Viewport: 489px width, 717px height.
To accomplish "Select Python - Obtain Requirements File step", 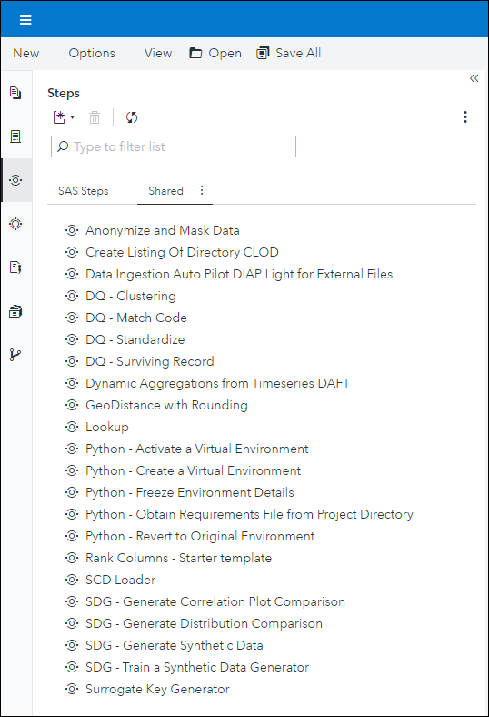I will coord(249,514).
